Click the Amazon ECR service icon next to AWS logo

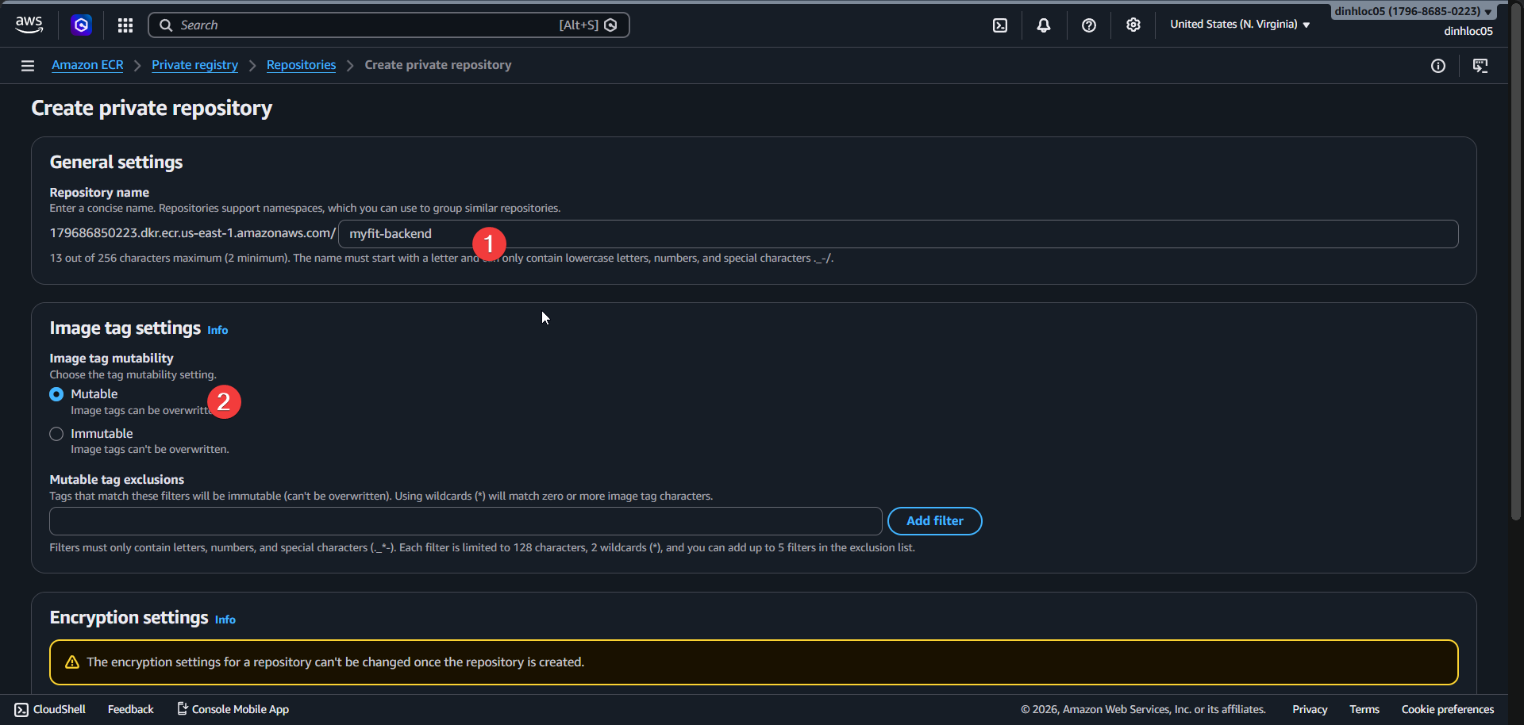tap(82, 25)
